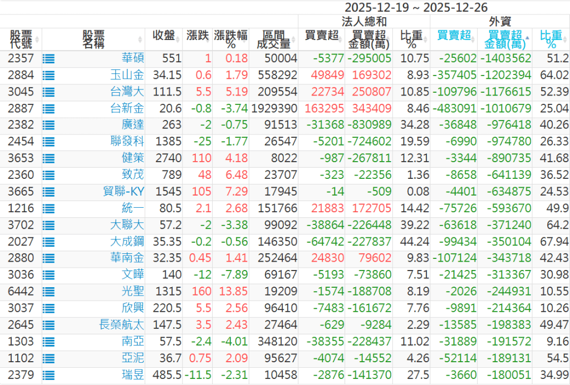Click the 統一 stock name link

pos(132,208)
